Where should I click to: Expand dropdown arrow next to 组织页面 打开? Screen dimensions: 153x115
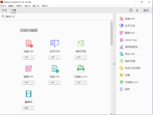click(x=85, y=57)
